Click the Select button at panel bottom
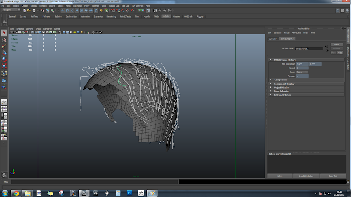The image size is (351, 197). (280, 176)
